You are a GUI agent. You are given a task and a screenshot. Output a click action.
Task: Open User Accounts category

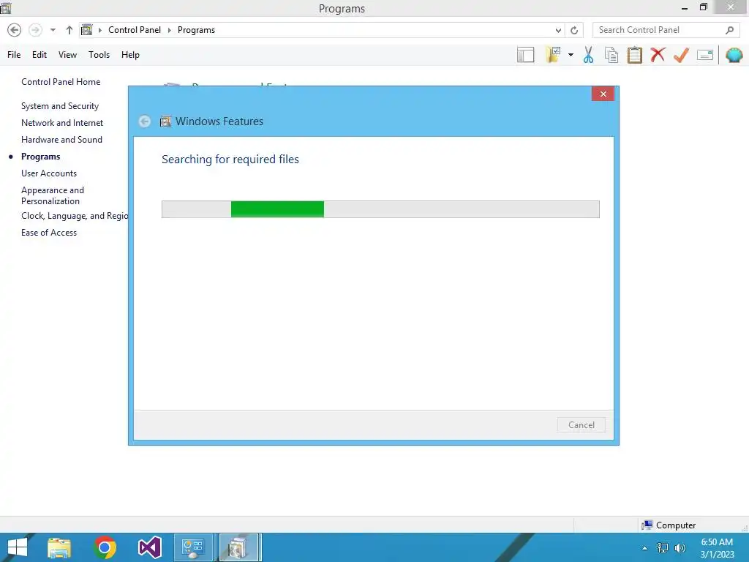[x=49, y=173]
